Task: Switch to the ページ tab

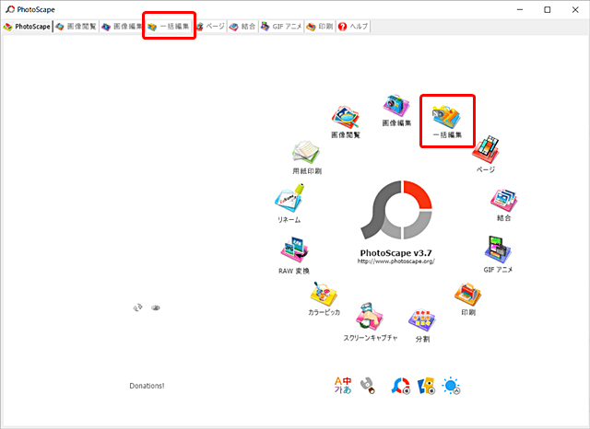Action: point(211,27)
